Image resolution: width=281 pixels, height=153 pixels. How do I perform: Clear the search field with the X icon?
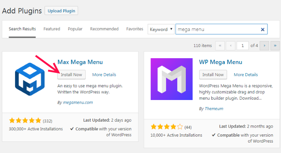[263, 29]
